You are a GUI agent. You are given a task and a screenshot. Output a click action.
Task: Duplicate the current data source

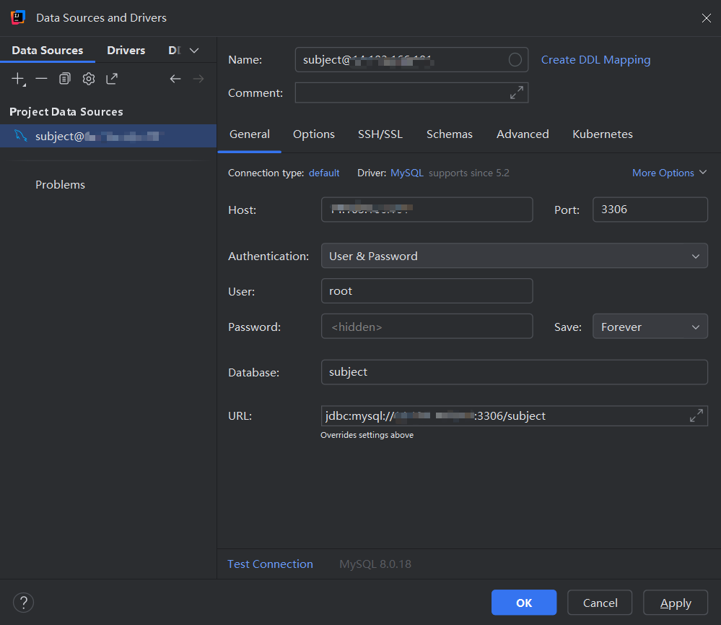pyautogui.click(x=64, y=78)
